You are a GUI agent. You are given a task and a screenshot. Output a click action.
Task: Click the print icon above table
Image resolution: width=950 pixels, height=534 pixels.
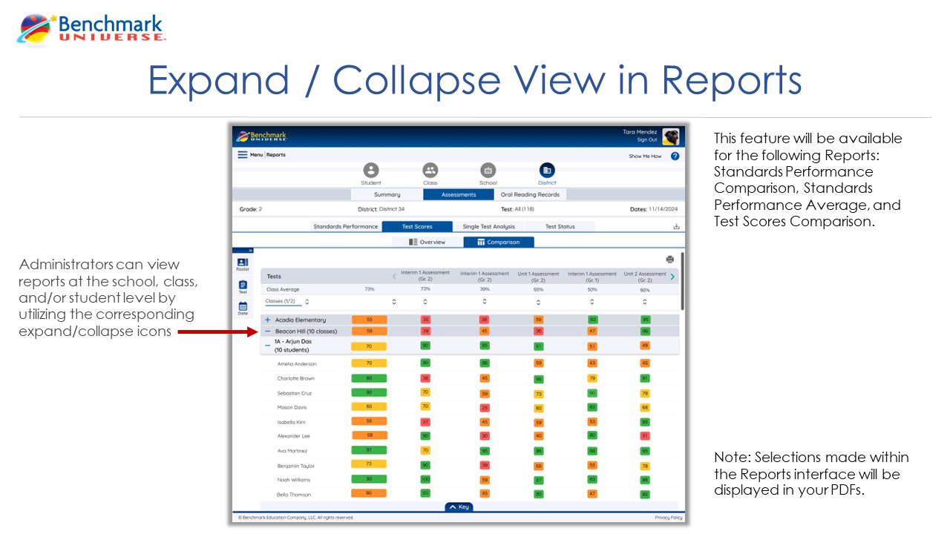(670, 260)
